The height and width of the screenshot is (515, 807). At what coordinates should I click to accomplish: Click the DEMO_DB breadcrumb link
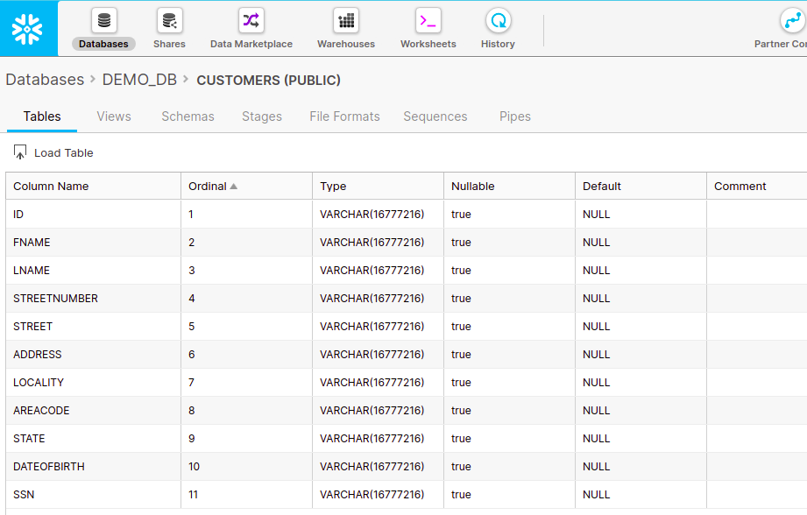[139, 80]
